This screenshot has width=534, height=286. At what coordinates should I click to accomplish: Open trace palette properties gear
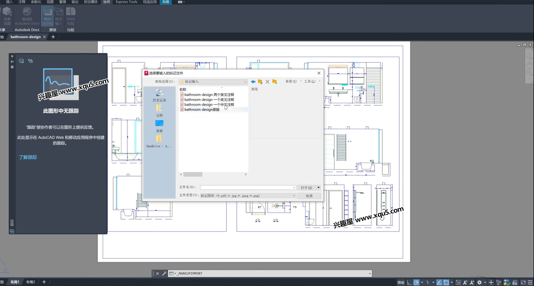coord(12,67)
